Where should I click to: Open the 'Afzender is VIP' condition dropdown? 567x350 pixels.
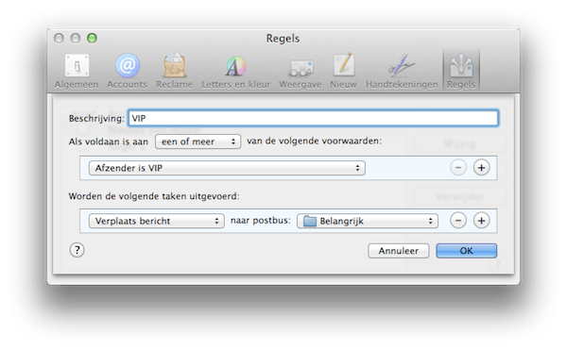(x=227, y=168)
